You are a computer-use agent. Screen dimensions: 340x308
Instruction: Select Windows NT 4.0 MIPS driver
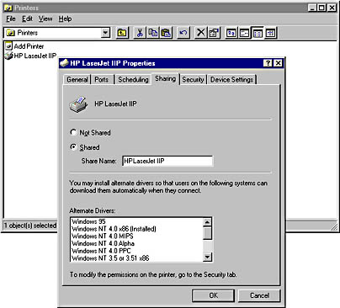click(103, 236)
